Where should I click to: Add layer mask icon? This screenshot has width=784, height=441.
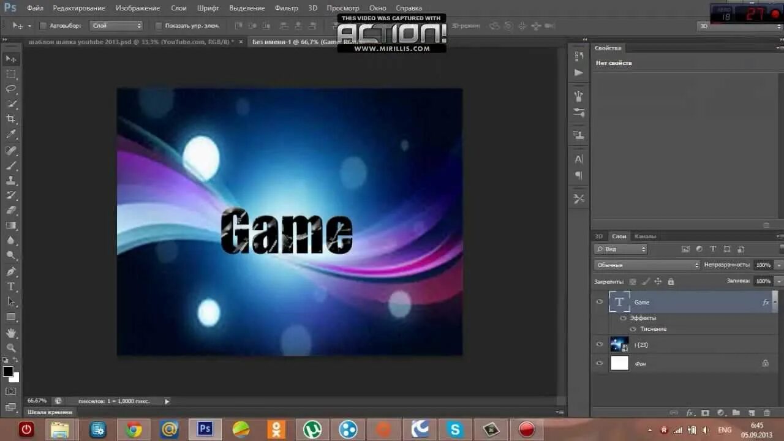705,413
